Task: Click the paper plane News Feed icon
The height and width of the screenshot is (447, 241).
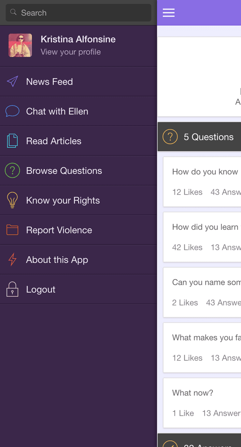Action: 12,82
